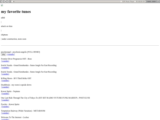Click 'Frontier Diver Progenexis OST - Boss' title
The height and width of the screenshot is (120, 160).
16,59
